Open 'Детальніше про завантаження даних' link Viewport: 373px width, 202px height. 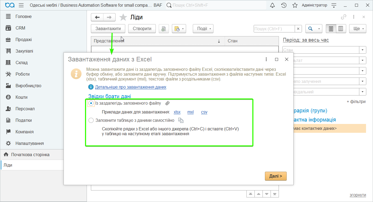[131, 87]
